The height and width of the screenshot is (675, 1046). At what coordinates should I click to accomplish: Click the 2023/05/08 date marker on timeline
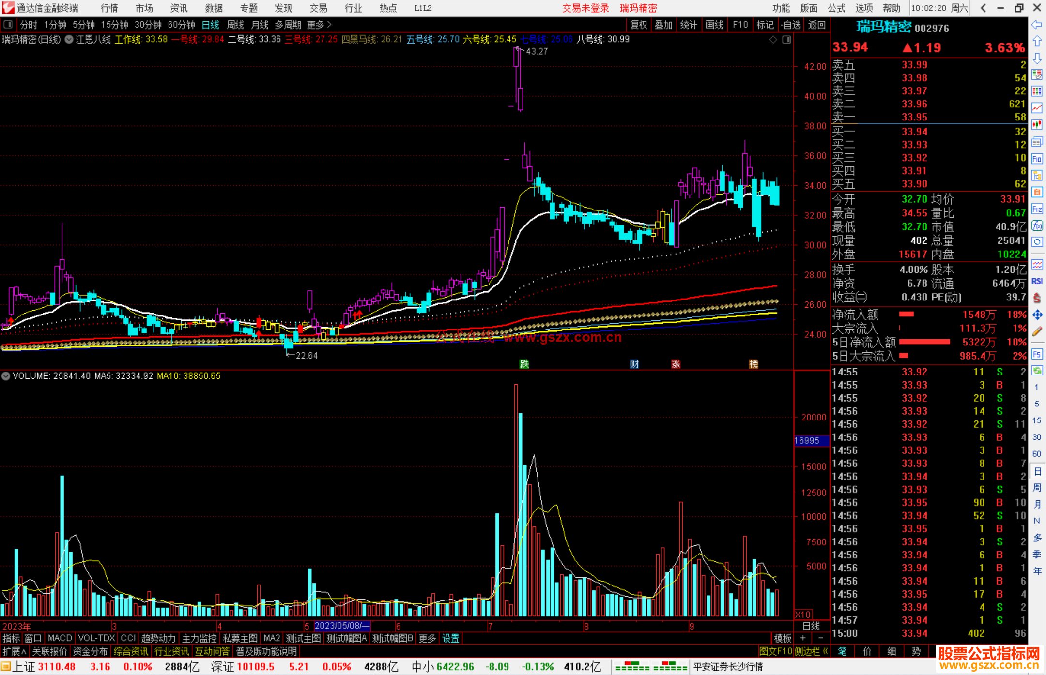point(342,626)
